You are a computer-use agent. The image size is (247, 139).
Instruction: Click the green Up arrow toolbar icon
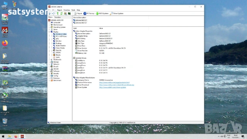click(x=58, y=14)
